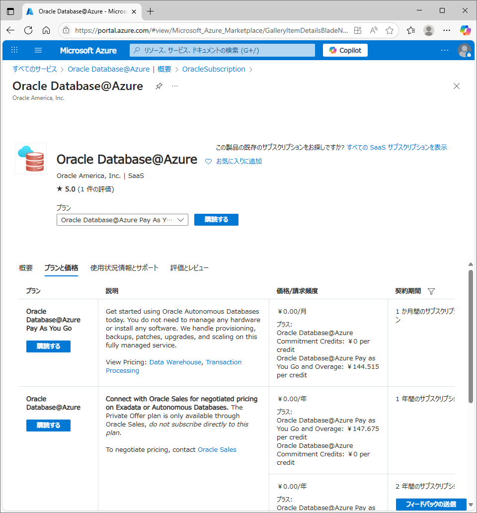Image resolution: width=477 pixels, height=513 pixels.
Task: Click the お気に入りに追加 link
Action: (x=239, y=161)
